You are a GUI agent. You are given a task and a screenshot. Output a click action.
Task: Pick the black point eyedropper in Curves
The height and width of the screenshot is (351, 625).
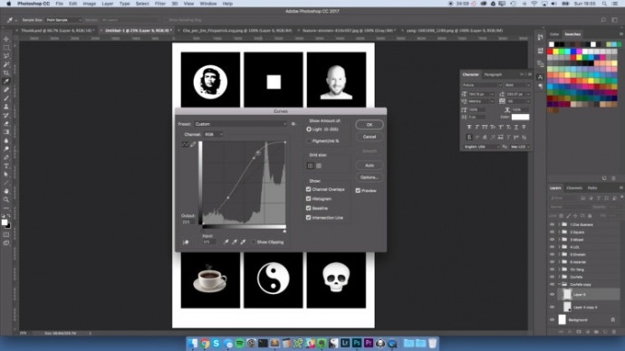click(x=226, y=242)
